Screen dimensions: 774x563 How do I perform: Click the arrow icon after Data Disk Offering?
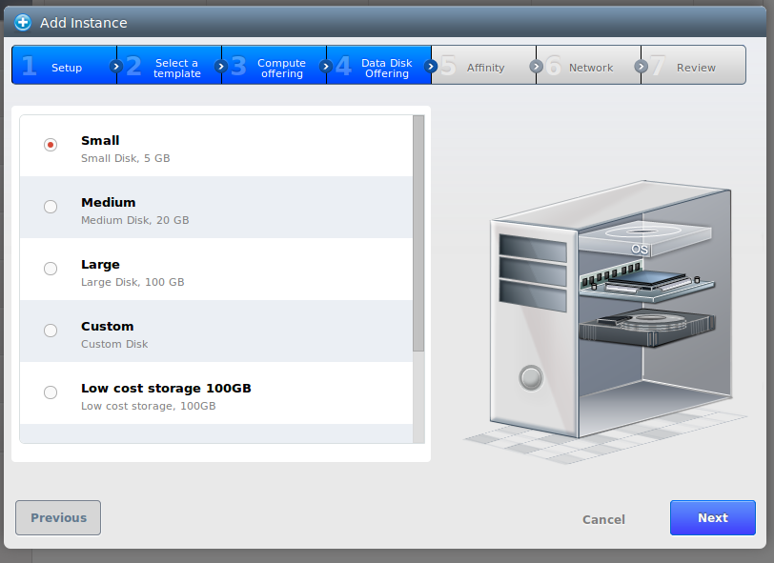[431, 66]
